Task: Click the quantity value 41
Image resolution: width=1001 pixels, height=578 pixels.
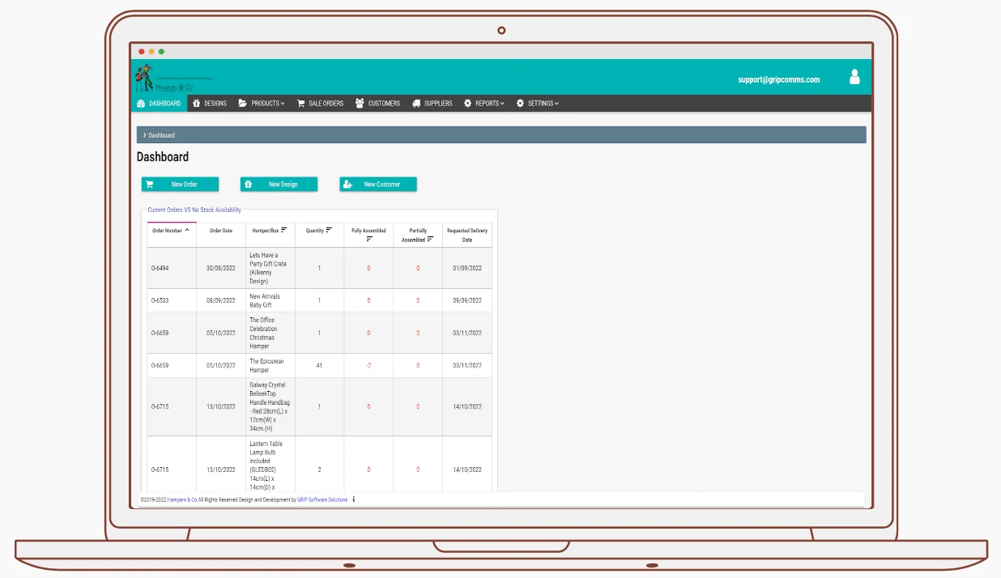Action: pos(319,365)
